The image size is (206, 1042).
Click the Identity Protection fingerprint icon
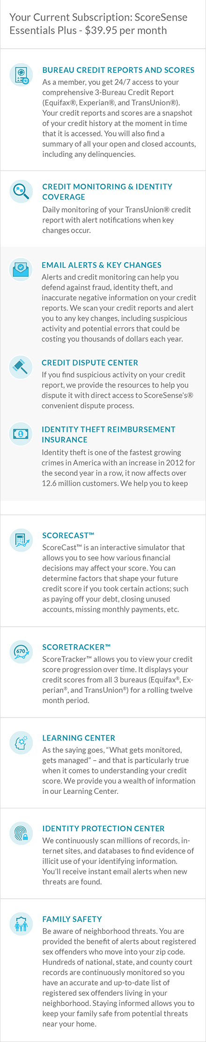point(21,833)
